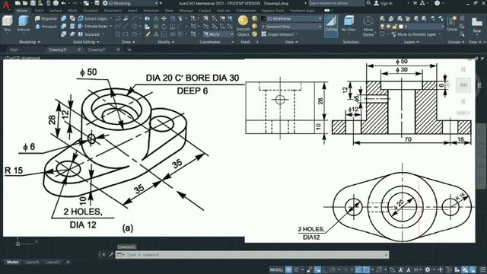
Task: Open the World coordinates dropdown
Action: click(x=218, y=34)
